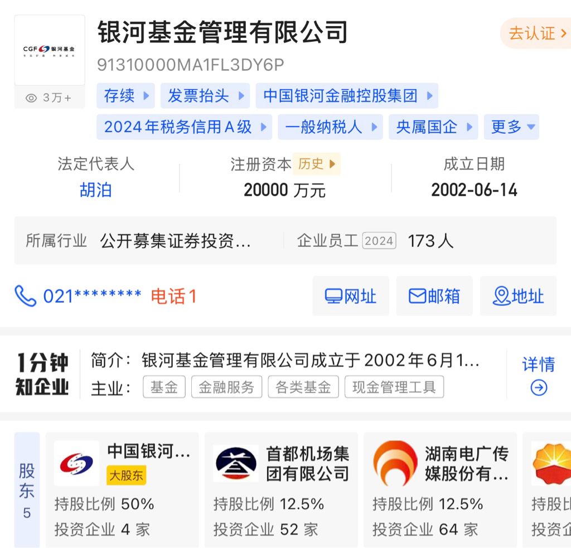
Task: Click the 中国银河 shareholder logo icon
Action: 76,463
